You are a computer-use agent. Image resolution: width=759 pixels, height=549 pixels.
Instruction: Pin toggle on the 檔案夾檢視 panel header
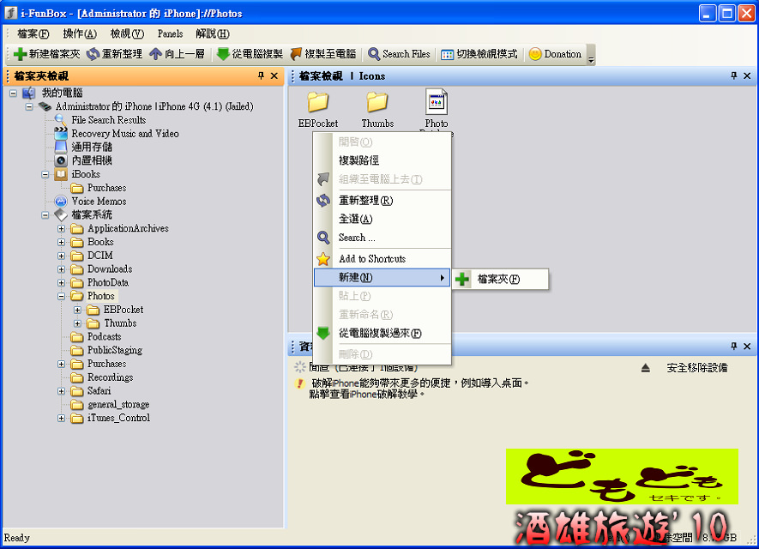click(x=261, y=76)
